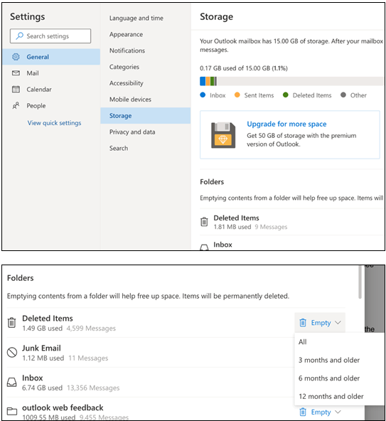This screenshot has width=386, height=421.
Task: Click the 'Junk Email' folder name
Action: click(x=41, y=348)
